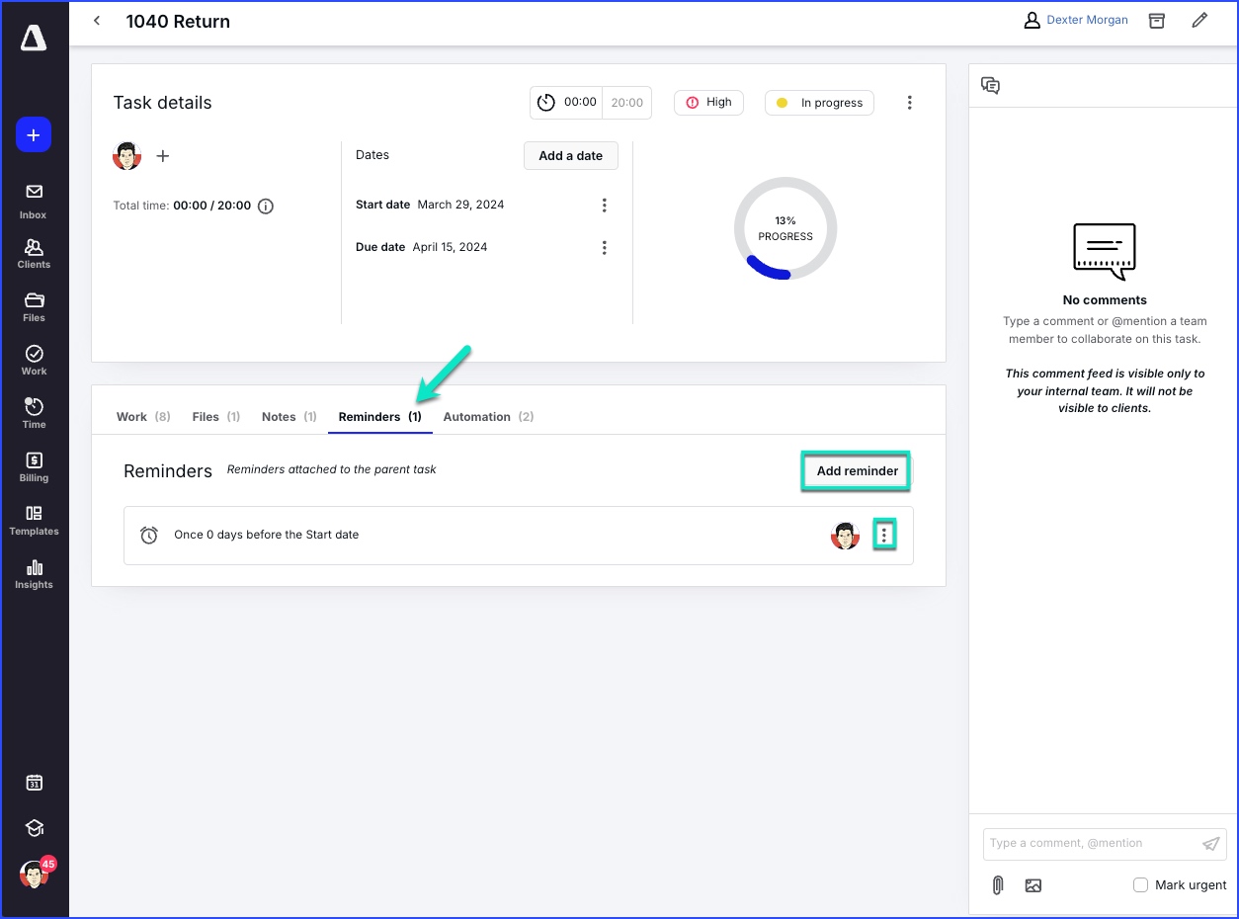Open Insights in the sidebar
The width and height of the screenshot is (1239, 919).
pyautogui.click(x=34, y=574)
